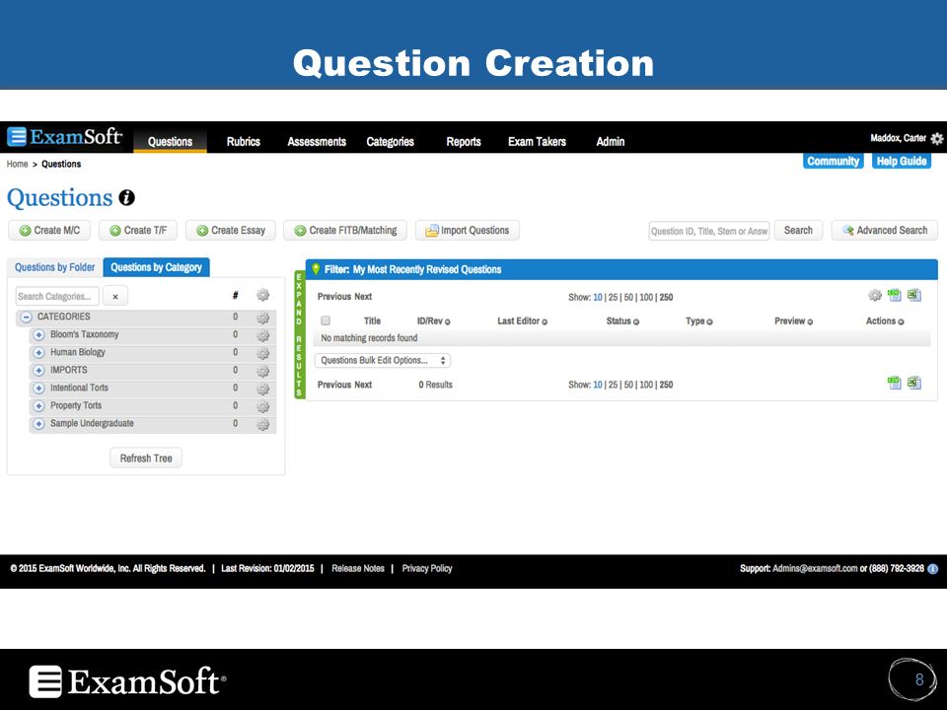Click the Question ID, Title, Stem search field

point(709,231)
